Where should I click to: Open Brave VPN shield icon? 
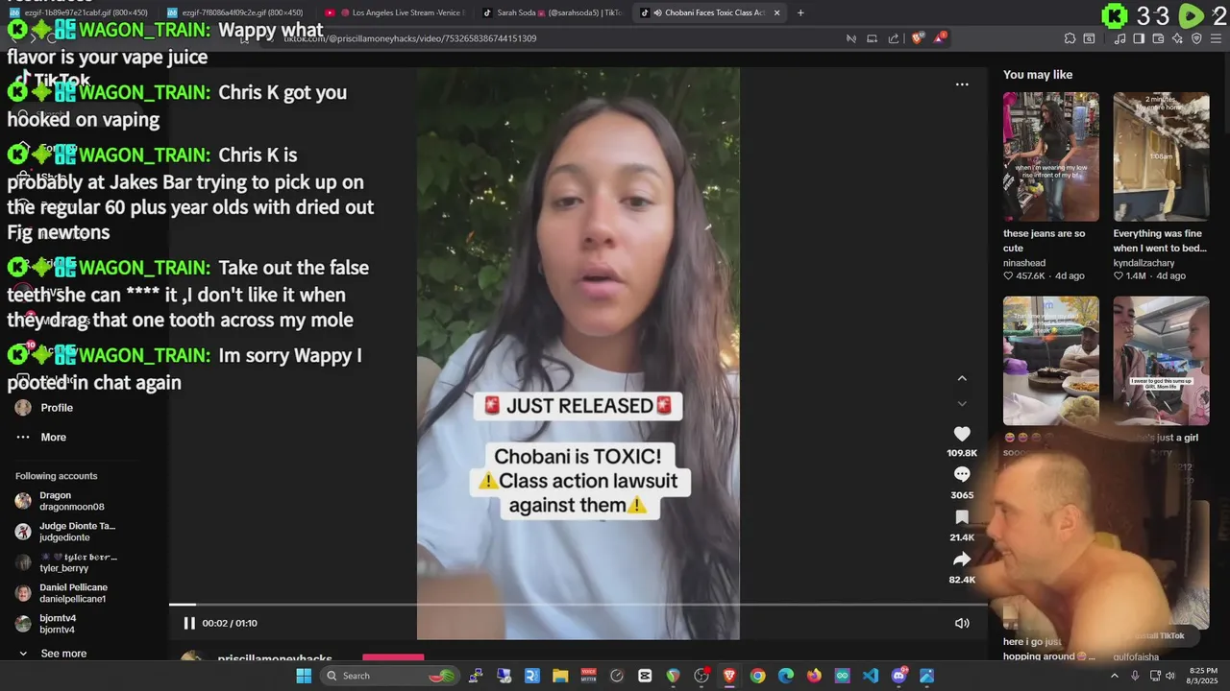coord(1196,38)
